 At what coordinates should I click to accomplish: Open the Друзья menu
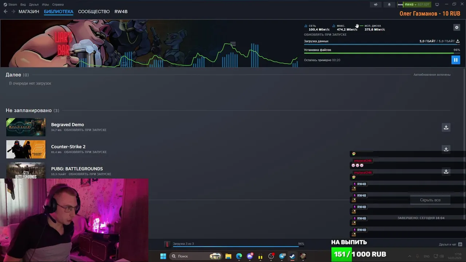[x=33, y=4]
